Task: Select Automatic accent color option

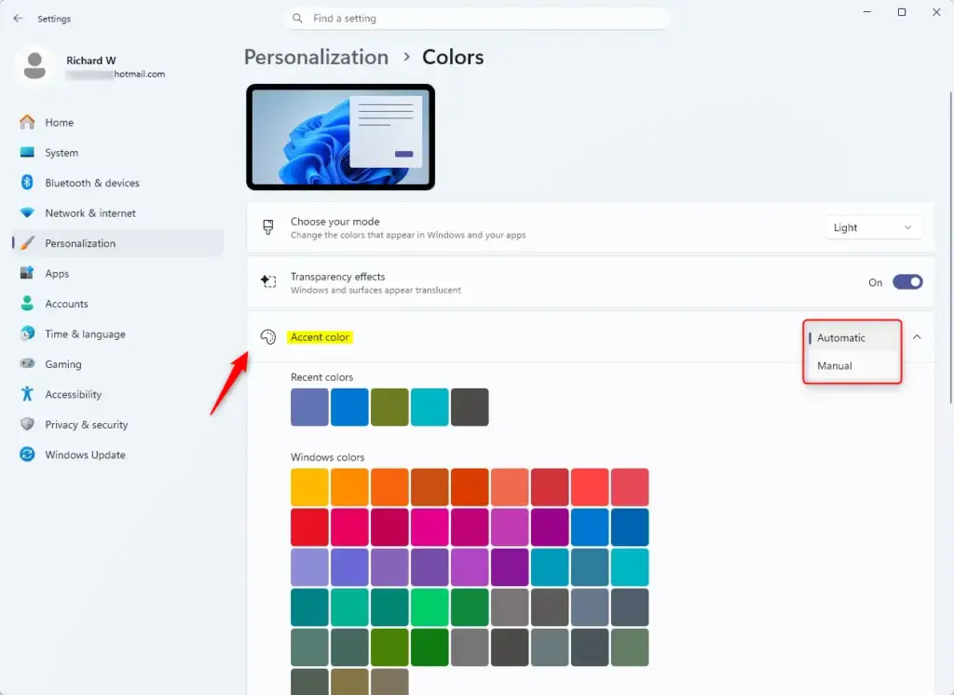Action: pyautogui.click(x=852, y=338)
